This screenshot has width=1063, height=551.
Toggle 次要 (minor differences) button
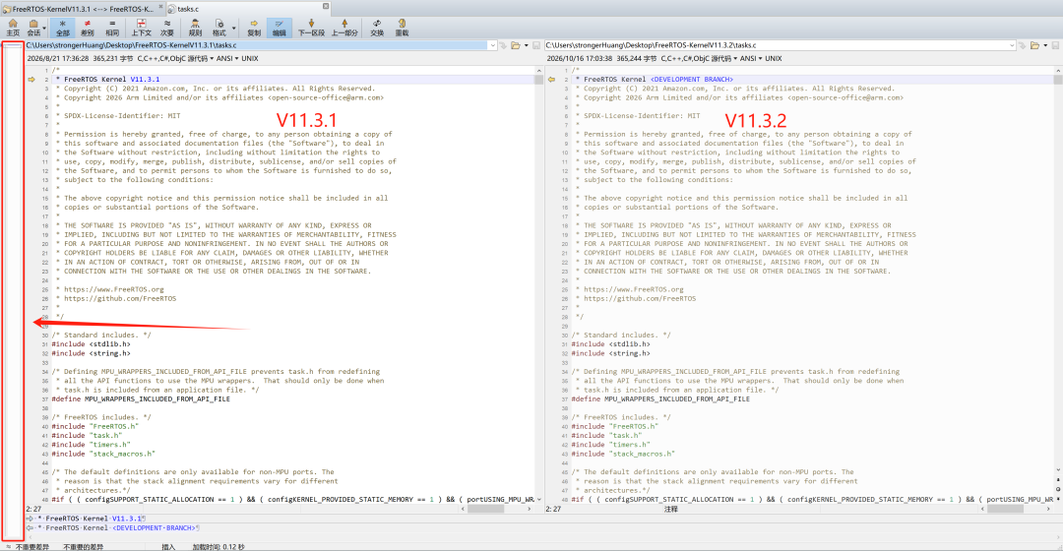[x=166, y=28]
